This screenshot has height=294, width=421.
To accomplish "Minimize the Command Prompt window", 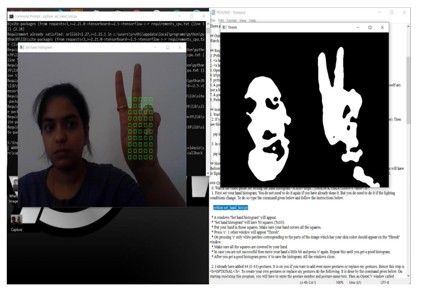I will [179, 16].
